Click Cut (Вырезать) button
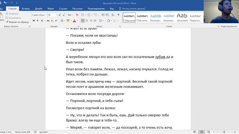This screenshot has width=239, height=134. (x=12, y=13)
